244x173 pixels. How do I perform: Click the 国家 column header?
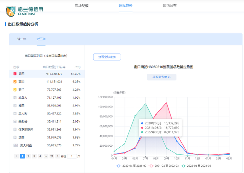[x=16, y=67]
